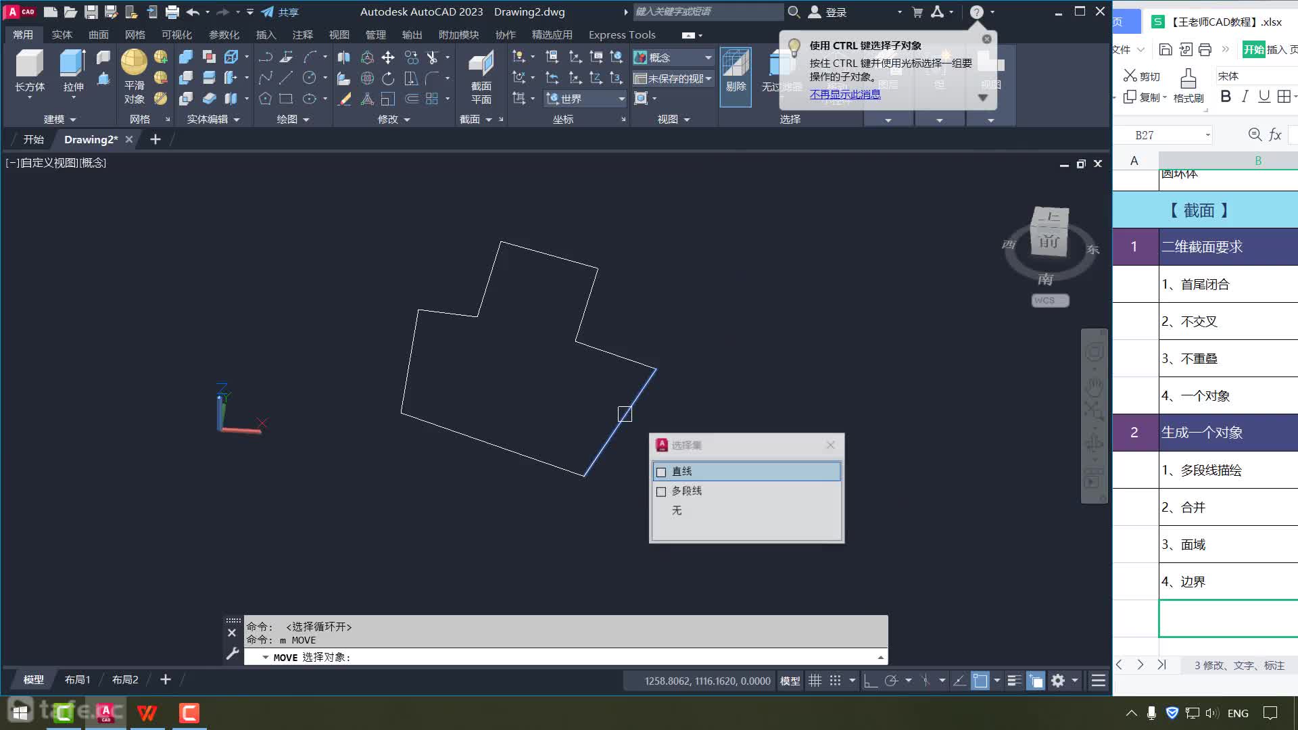This screenshot has width=1298, height=730.
Task: Select the Line draw tool
Action: (287, 78)
